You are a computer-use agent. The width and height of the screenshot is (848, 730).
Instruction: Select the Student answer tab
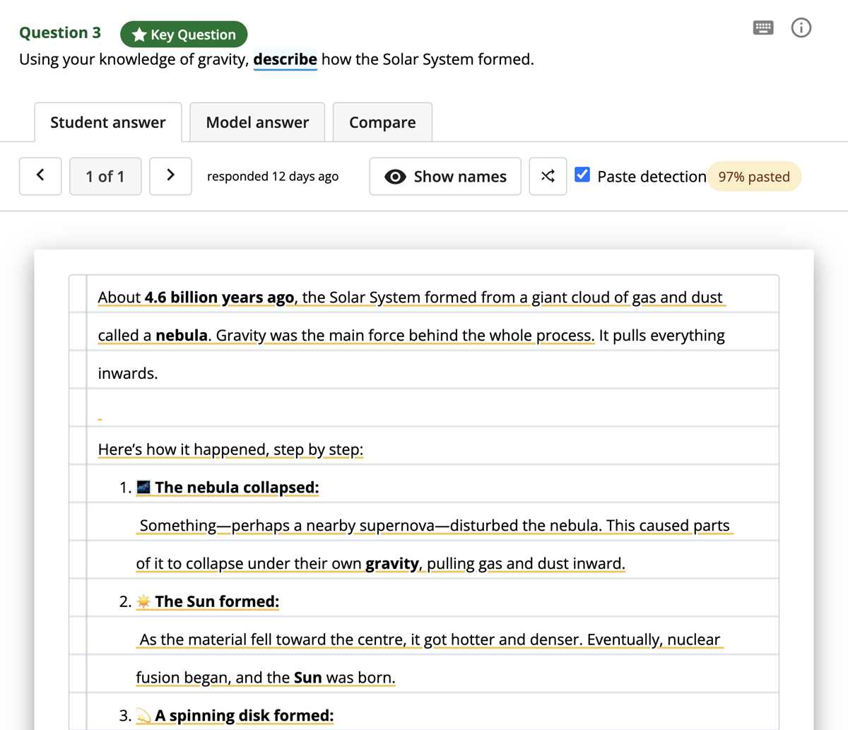click(108, 122)
